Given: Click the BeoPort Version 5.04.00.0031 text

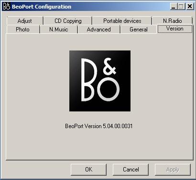Looking at the screenshot, I should point(99,126).
